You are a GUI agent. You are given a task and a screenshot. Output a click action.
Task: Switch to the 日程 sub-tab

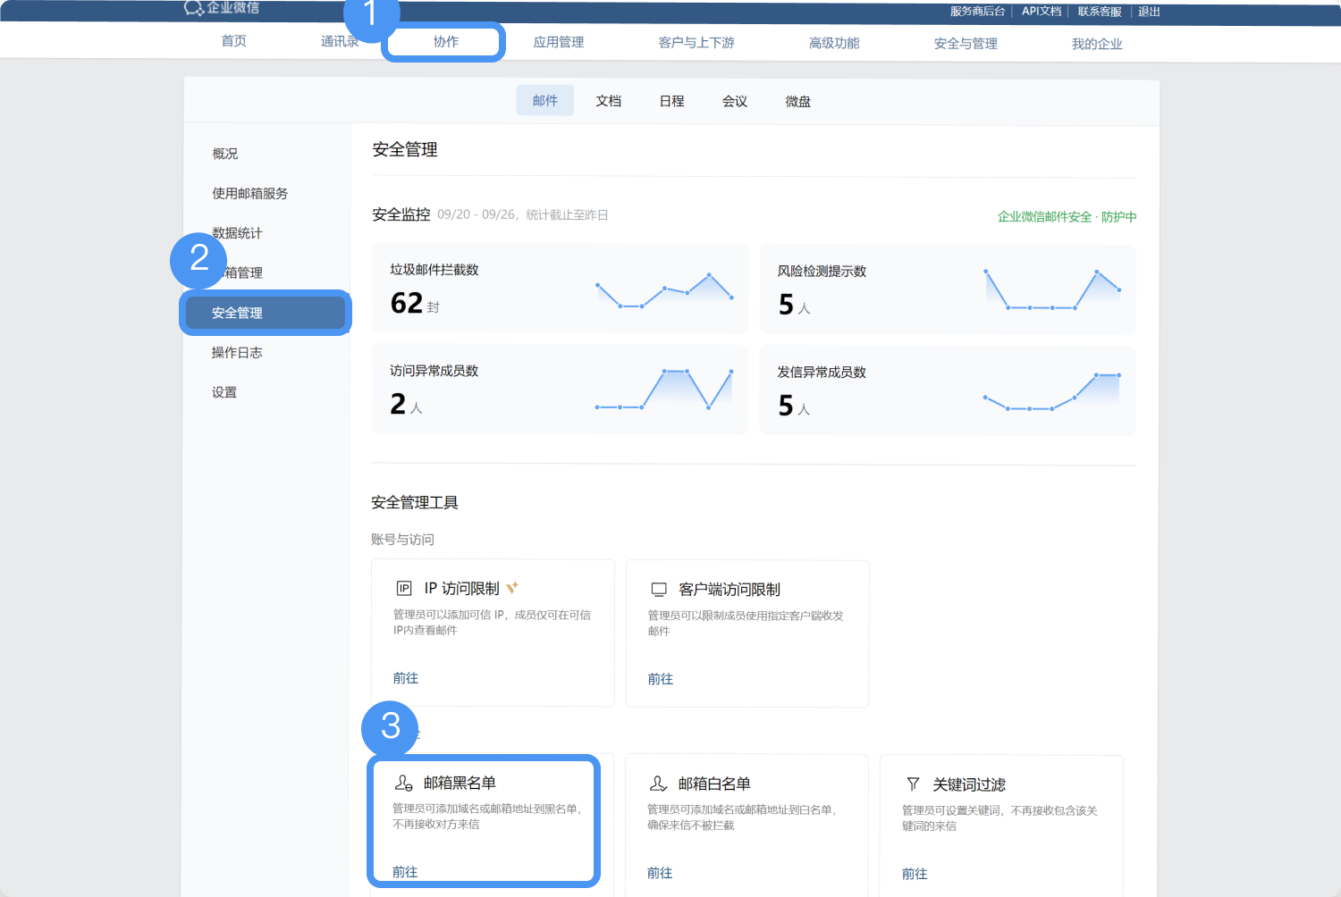coord(672,101)
